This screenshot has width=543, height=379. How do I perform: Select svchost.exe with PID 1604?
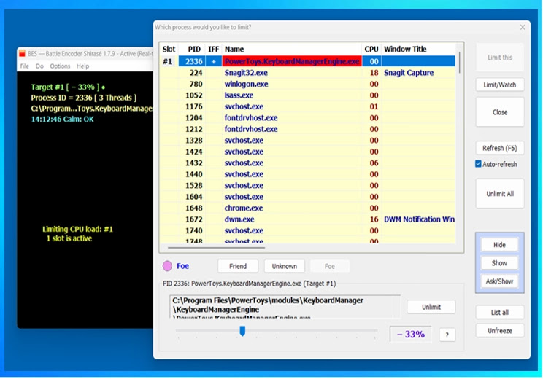[308, 197]
